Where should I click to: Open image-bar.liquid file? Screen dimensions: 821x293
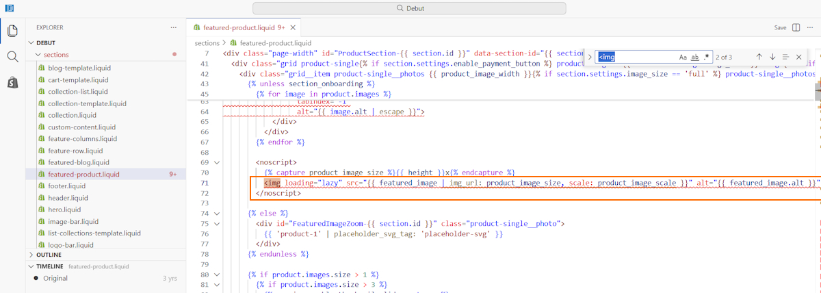[73, 221]
